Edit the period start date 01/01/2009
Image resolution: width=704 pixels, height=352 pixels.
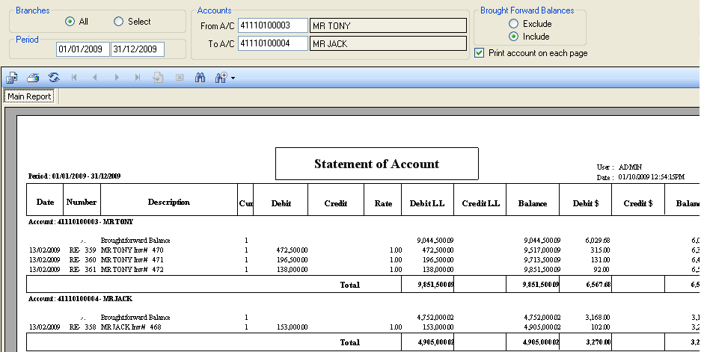(x=82, y=49)
